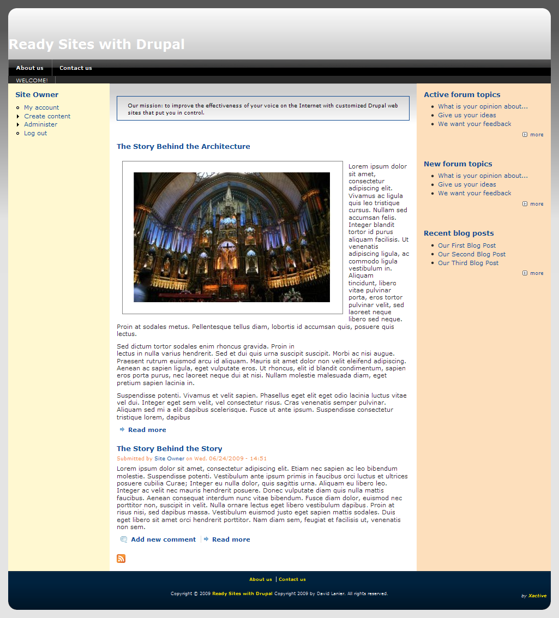Viewport: 559px width, 618px height.
Task: Click the more icon under Active forum topics
Action: [525, 135]
